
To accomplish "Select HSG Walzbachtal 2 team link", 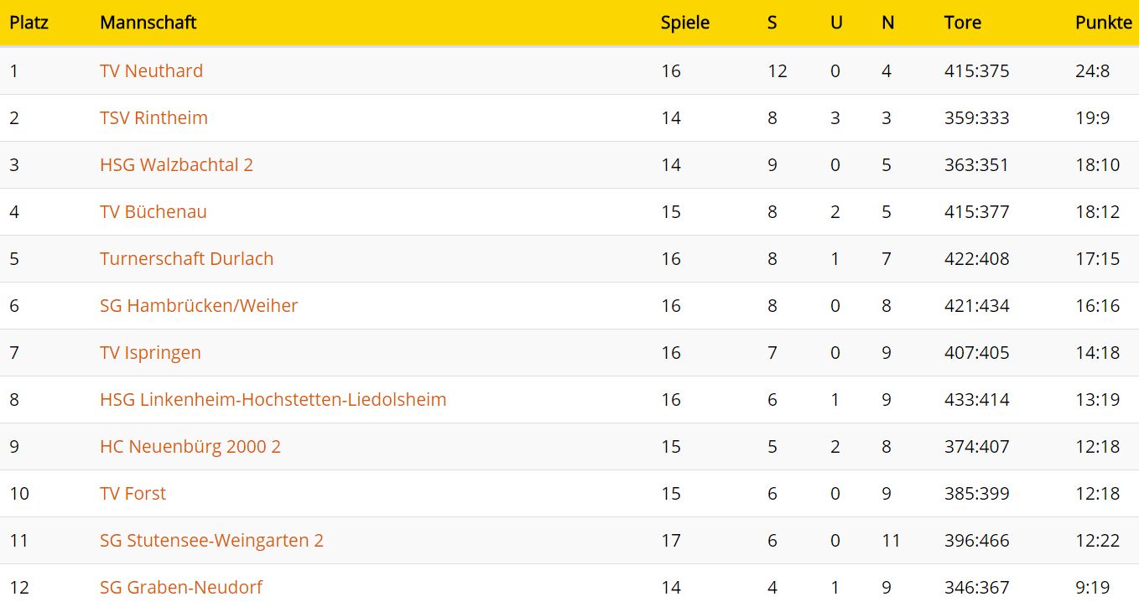I will (176, 164).
